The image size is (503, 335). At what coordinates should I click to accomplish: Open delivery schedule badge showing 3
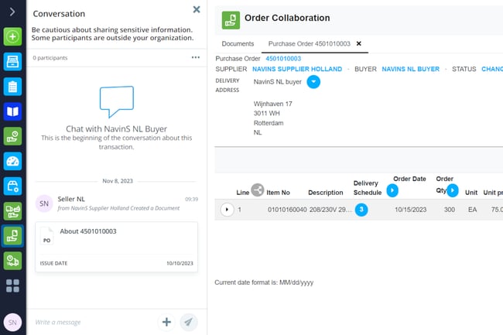[361, 210]
